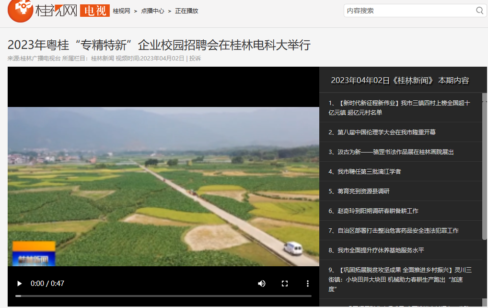The image size is (488, 308).
Task: Click the video frame showing farmland
Action: click(x=163, y=186)
